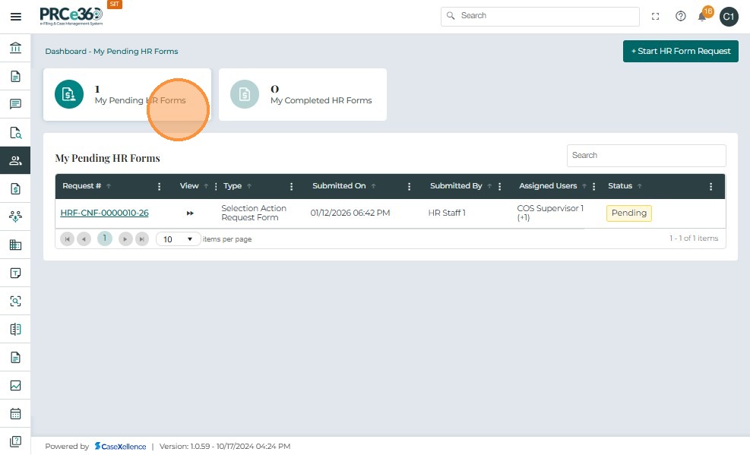750x455 pixels.
Task: Sort by Type column header
Action: point(233,186)
